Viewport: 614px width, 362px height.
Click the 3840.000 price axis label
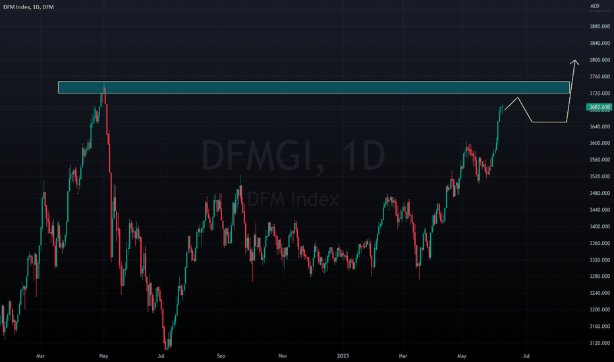pyautogui.click(x=600, y=43)
